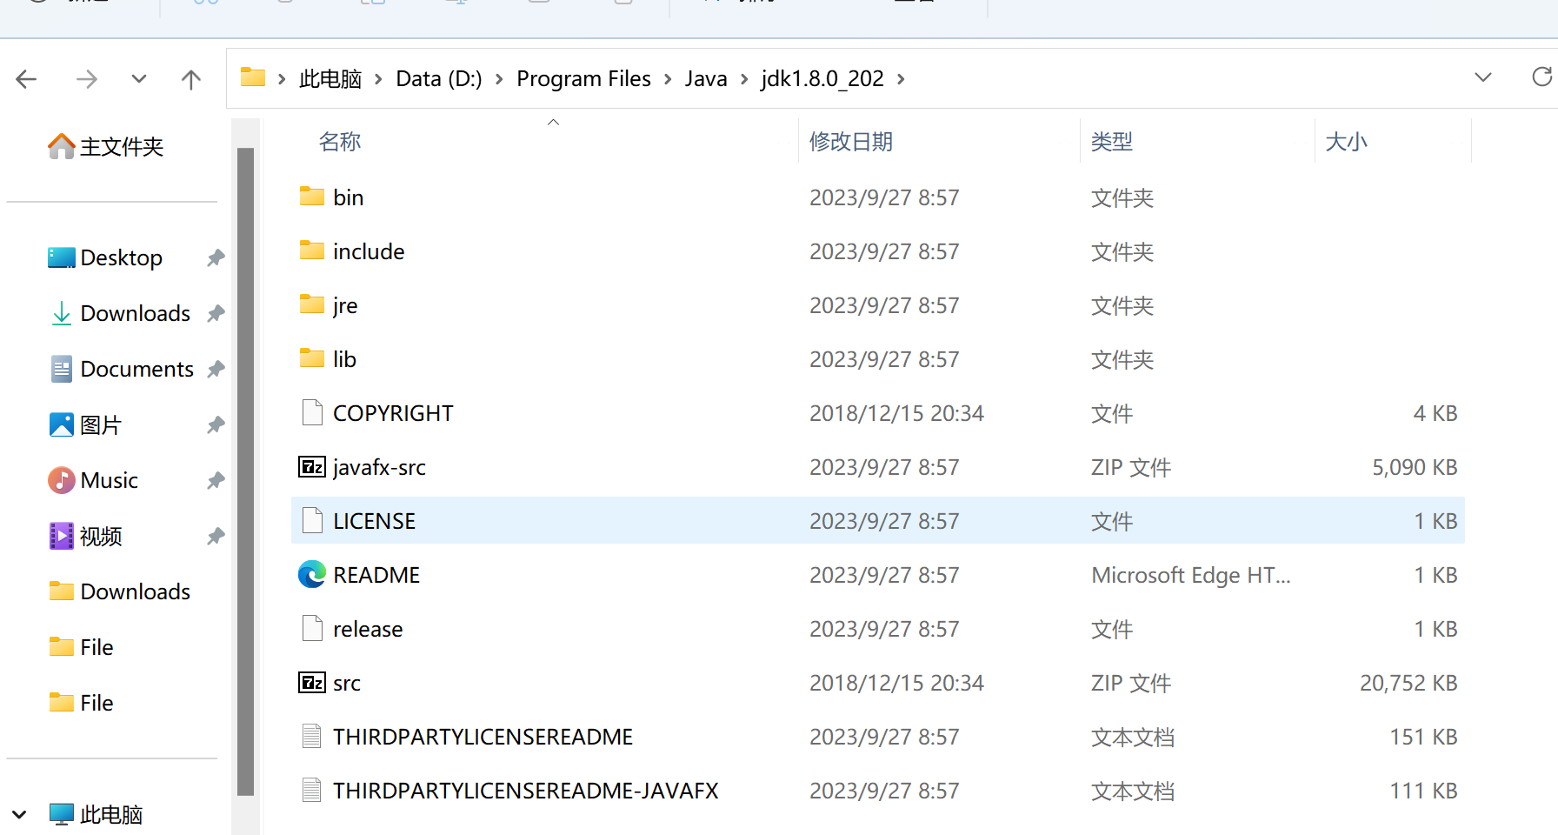1558x835 pixels.
Task: Navigate to Program Files breadcrumb
Action: (x=583, y=79)
